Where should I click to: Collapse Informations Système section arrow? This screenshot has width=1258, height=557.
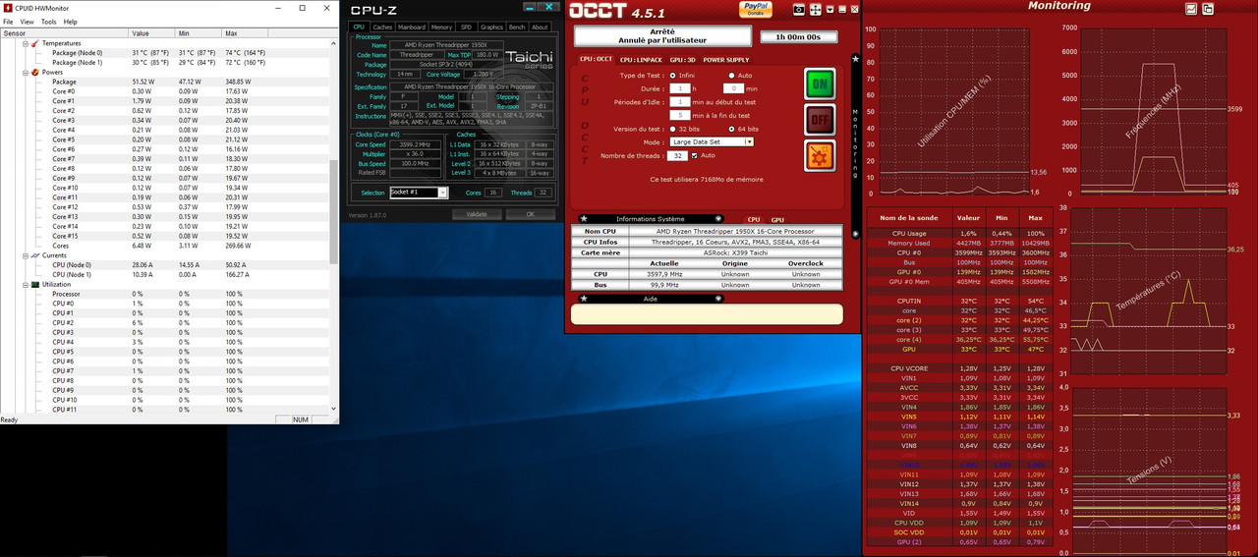coord(718,219)
